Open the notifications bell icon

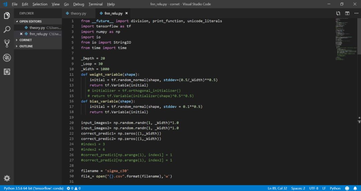(x=355, y=188)
